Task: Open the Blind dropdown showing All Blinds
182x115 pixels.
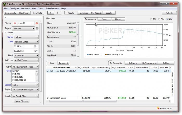Action: pos(26,56)
